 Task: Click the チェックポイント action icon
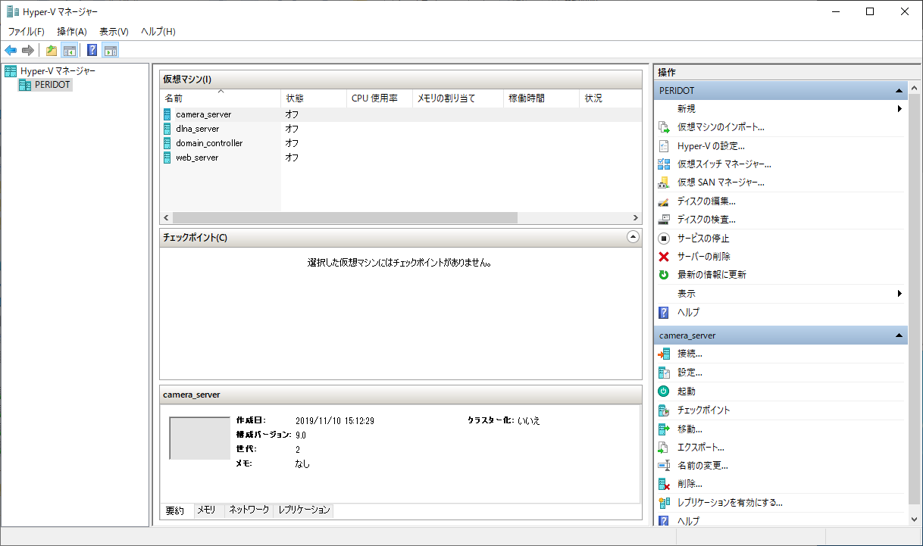tap(664, 410)
